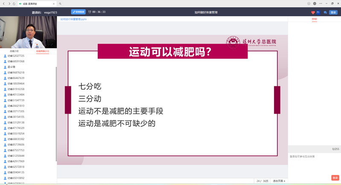Click the browser back arrow
The height and width of the screenshot is (185, 341).
click(x=3, y=3)
